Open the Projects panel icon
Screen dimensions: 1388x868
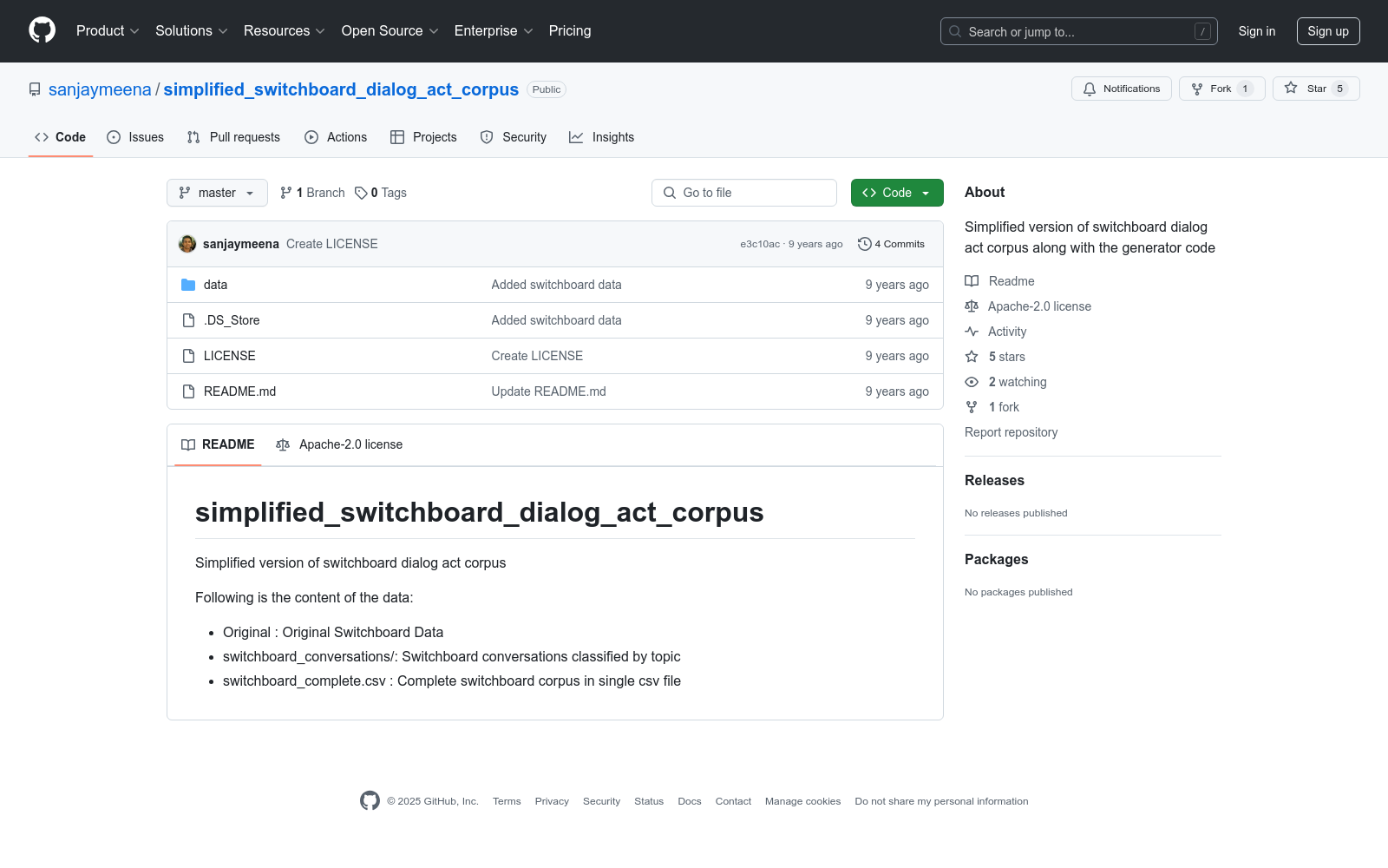point(397,137)
